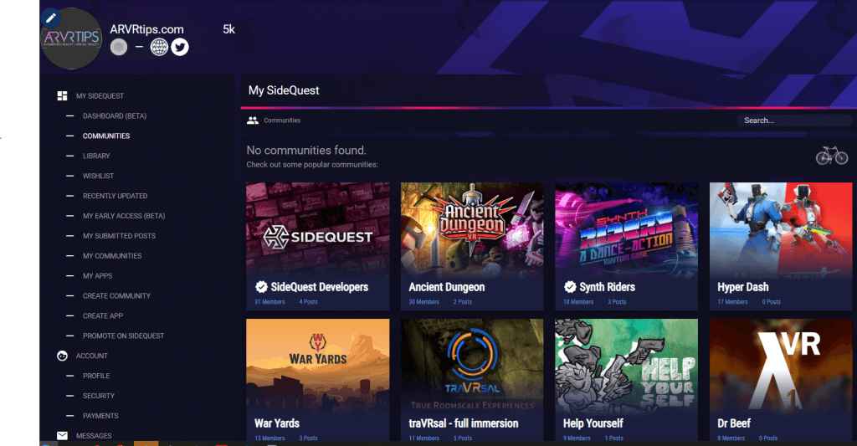Open Payments under Account
This screenshot has width=857, height=446.
coord(100,416)
